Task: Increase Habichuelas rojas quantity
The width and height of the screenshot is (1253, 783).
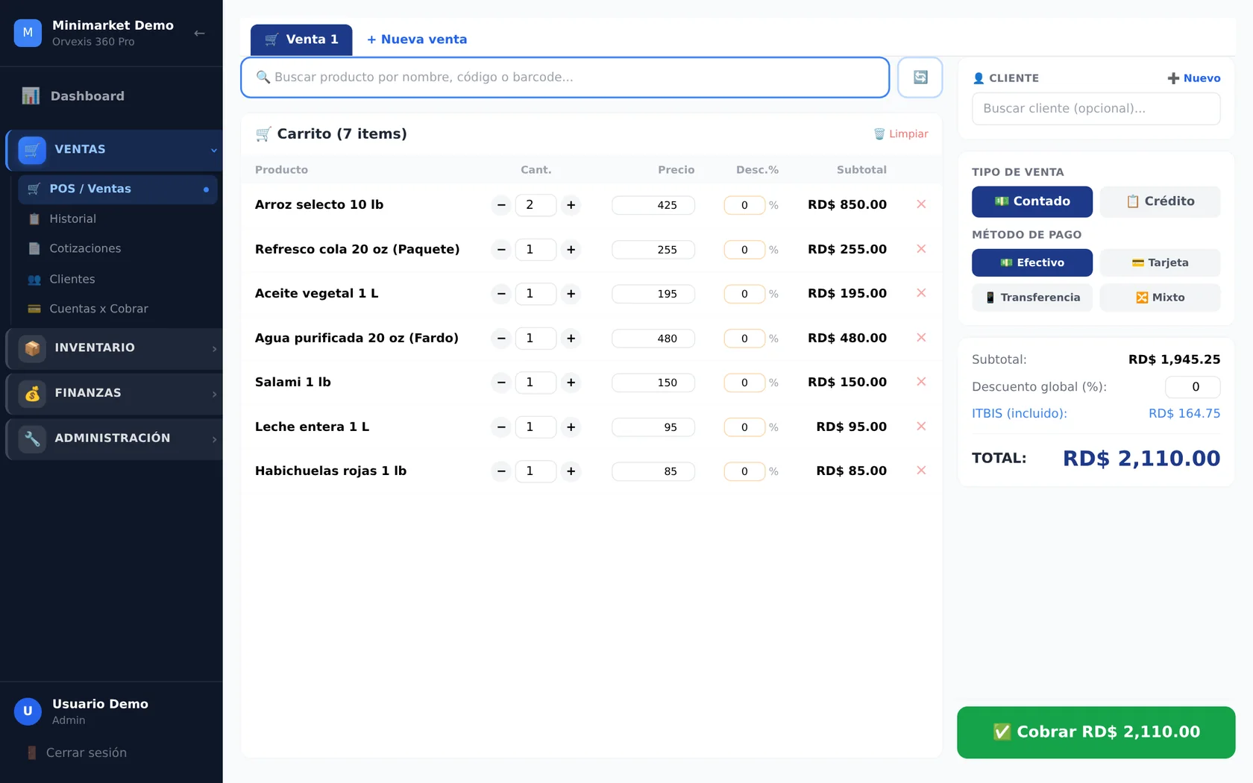Action: point(571,471)
